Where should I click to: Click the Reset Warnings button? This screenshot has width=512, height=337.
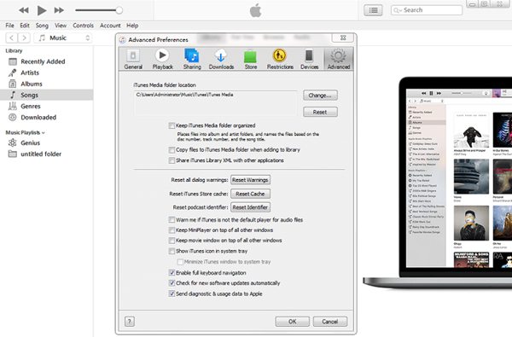pyautogui.click(x=250, y=180)
